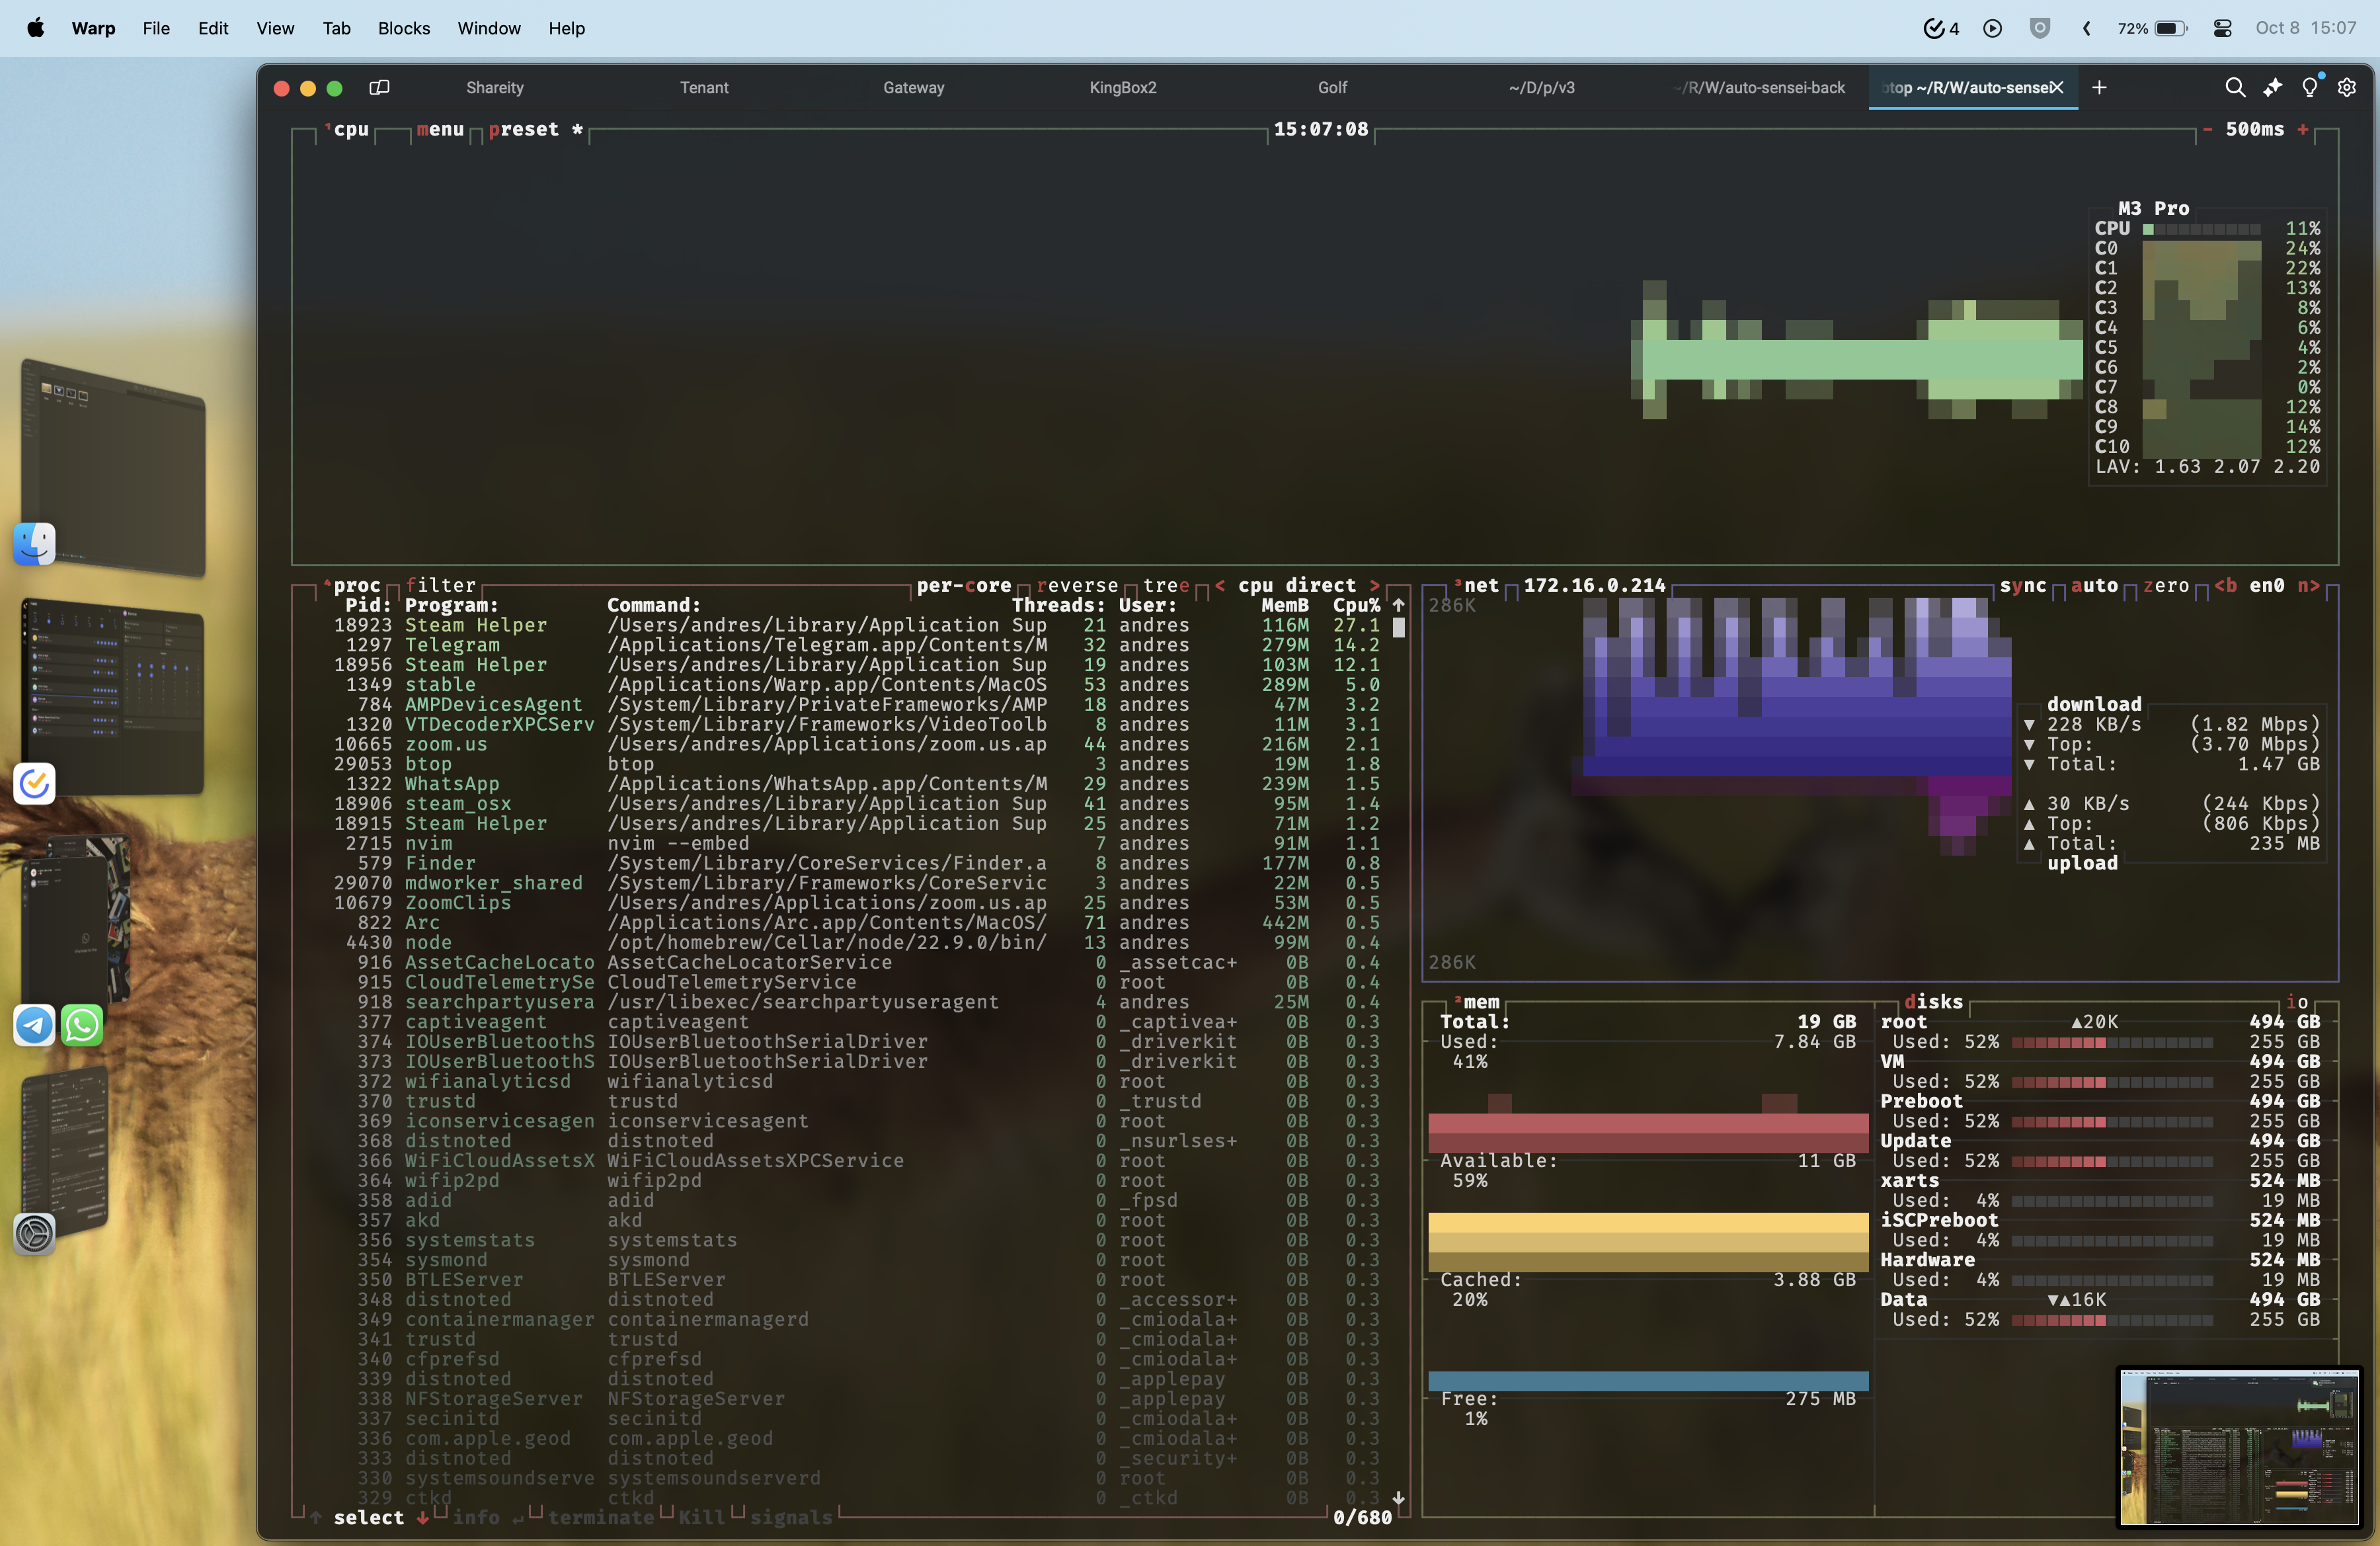
Task: Click the right arrow after cpu direct
Action: coord(1375,585)
